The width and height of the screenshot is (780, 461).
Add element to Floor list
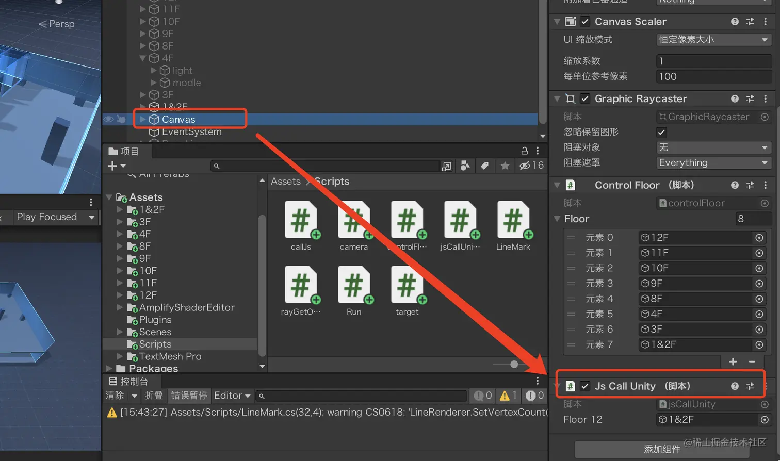(x=733, y=361)
